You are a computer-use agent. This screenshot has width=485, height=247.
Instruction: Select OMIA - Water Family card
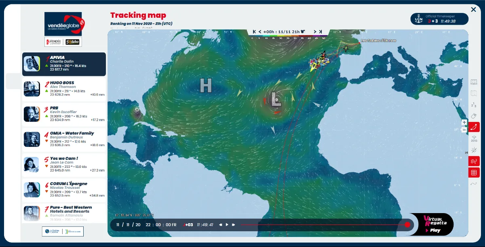(x=64, y=139)
